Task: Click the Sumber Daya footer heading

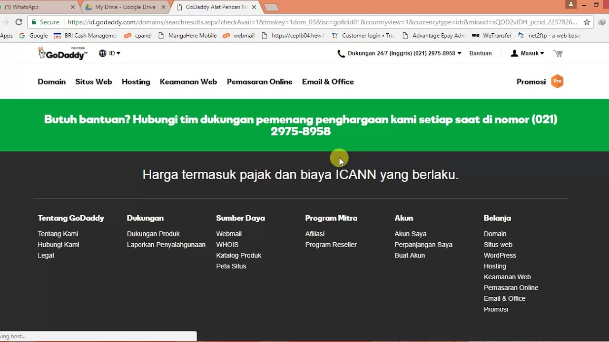Action: pyautogui.click(x=241, y=218)
